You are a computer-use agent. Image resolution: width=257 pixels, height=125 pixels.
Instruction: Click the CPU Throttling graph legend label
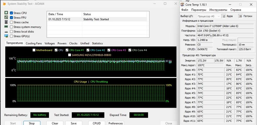[99, 82]
